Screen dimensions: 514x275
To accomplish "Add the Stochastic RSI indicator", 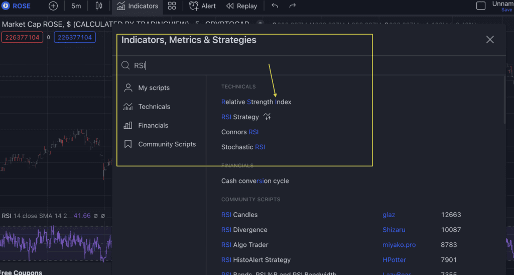I will 243,147.
